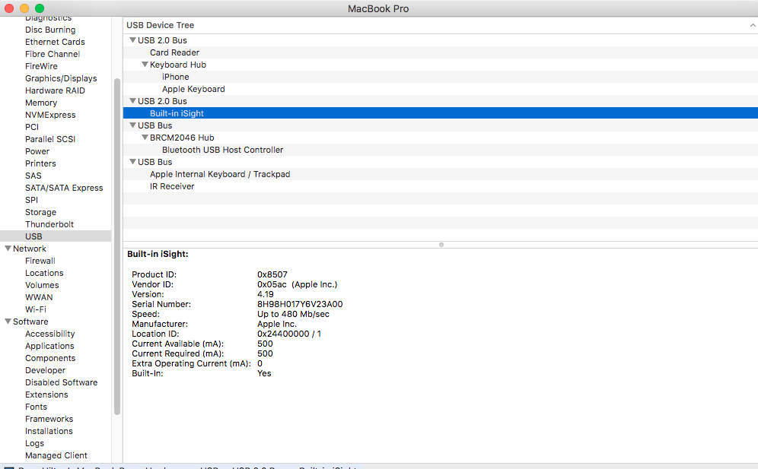Open Graphics/Displays in sidebar

pyautogui.click(x=61, y=78)
